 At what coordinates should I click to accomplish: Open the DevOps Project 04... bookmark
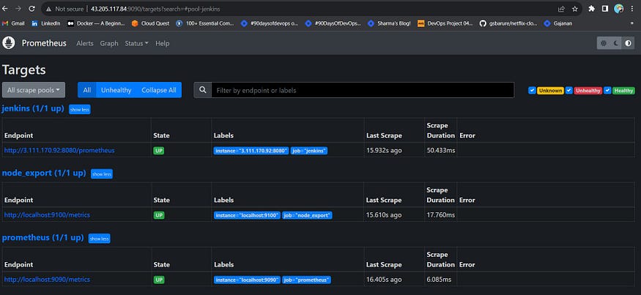click(x=445, y=23)
